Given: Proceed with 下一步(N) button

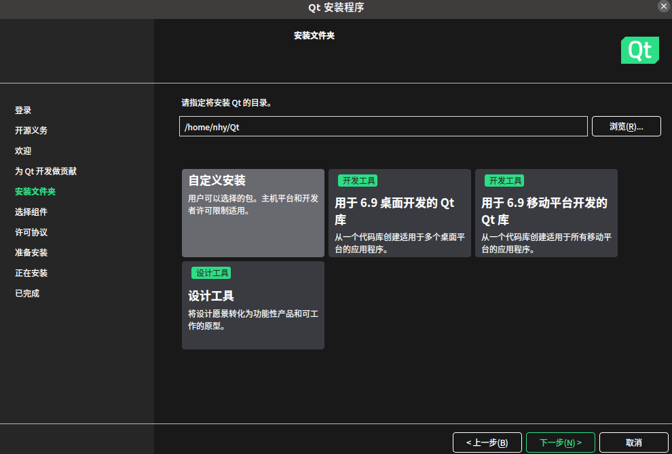Looking at the screenshot, I should click(561, 443).
